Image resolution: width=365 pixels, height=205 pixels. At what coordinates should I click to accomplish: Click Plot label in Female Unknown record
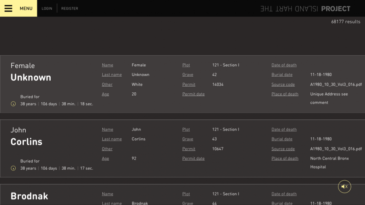coord(186,65)
